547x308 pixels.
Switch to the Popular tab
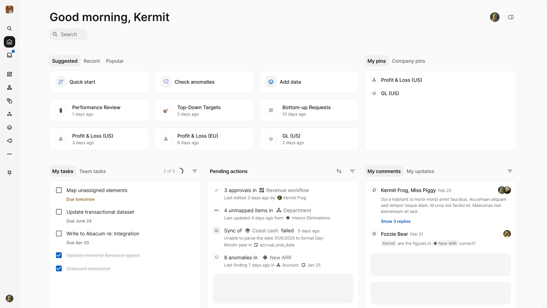point(115,61)
